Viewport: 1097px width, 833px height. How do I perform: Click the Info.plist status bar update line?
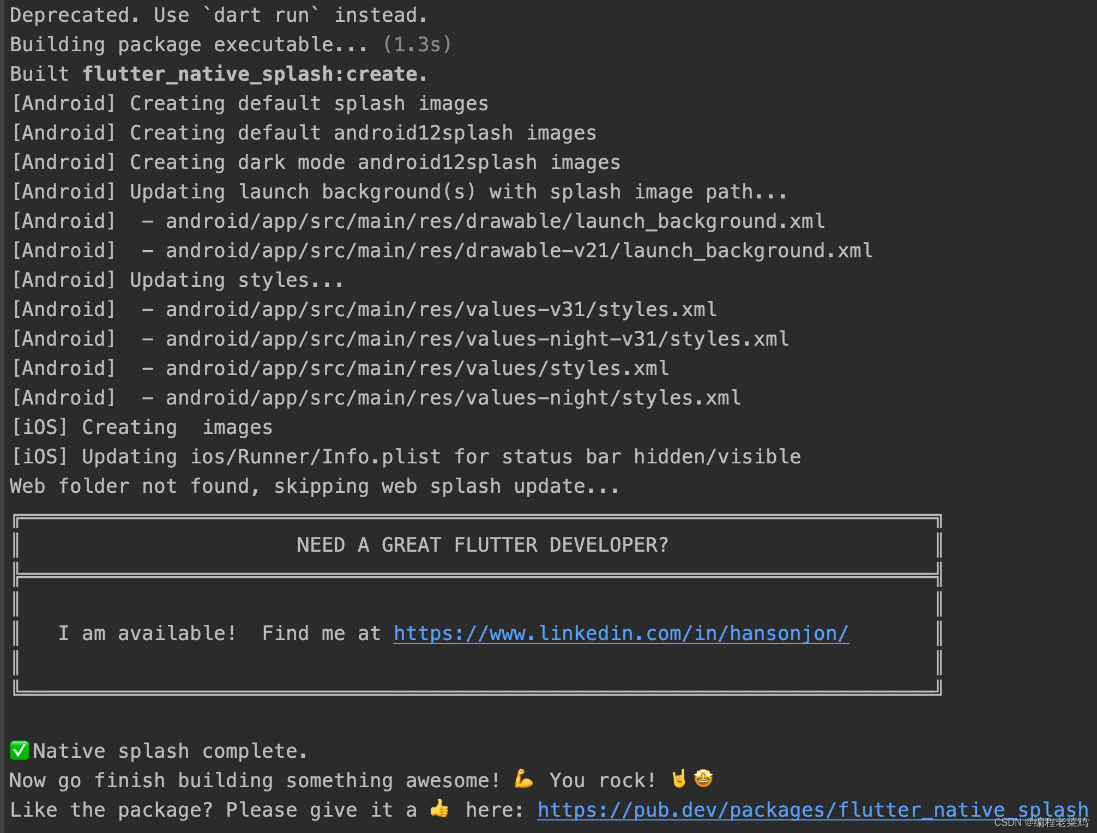point(405,457)
